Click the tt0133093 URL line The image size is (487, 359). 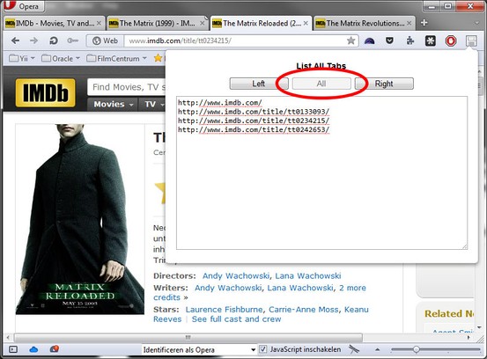coord(254,112)
